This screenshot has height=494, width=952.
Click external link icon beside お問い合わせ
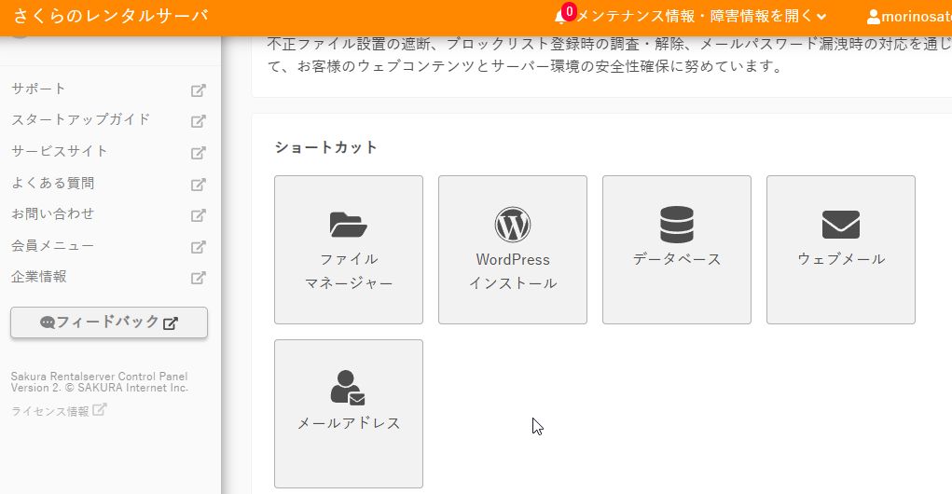coord(198,215)
